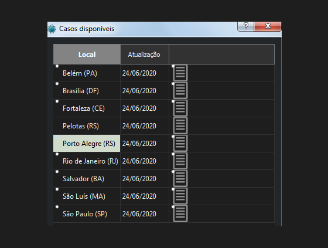Open the details list icon for Salvador (BA)
328x248 pixels.
(180, 178)
